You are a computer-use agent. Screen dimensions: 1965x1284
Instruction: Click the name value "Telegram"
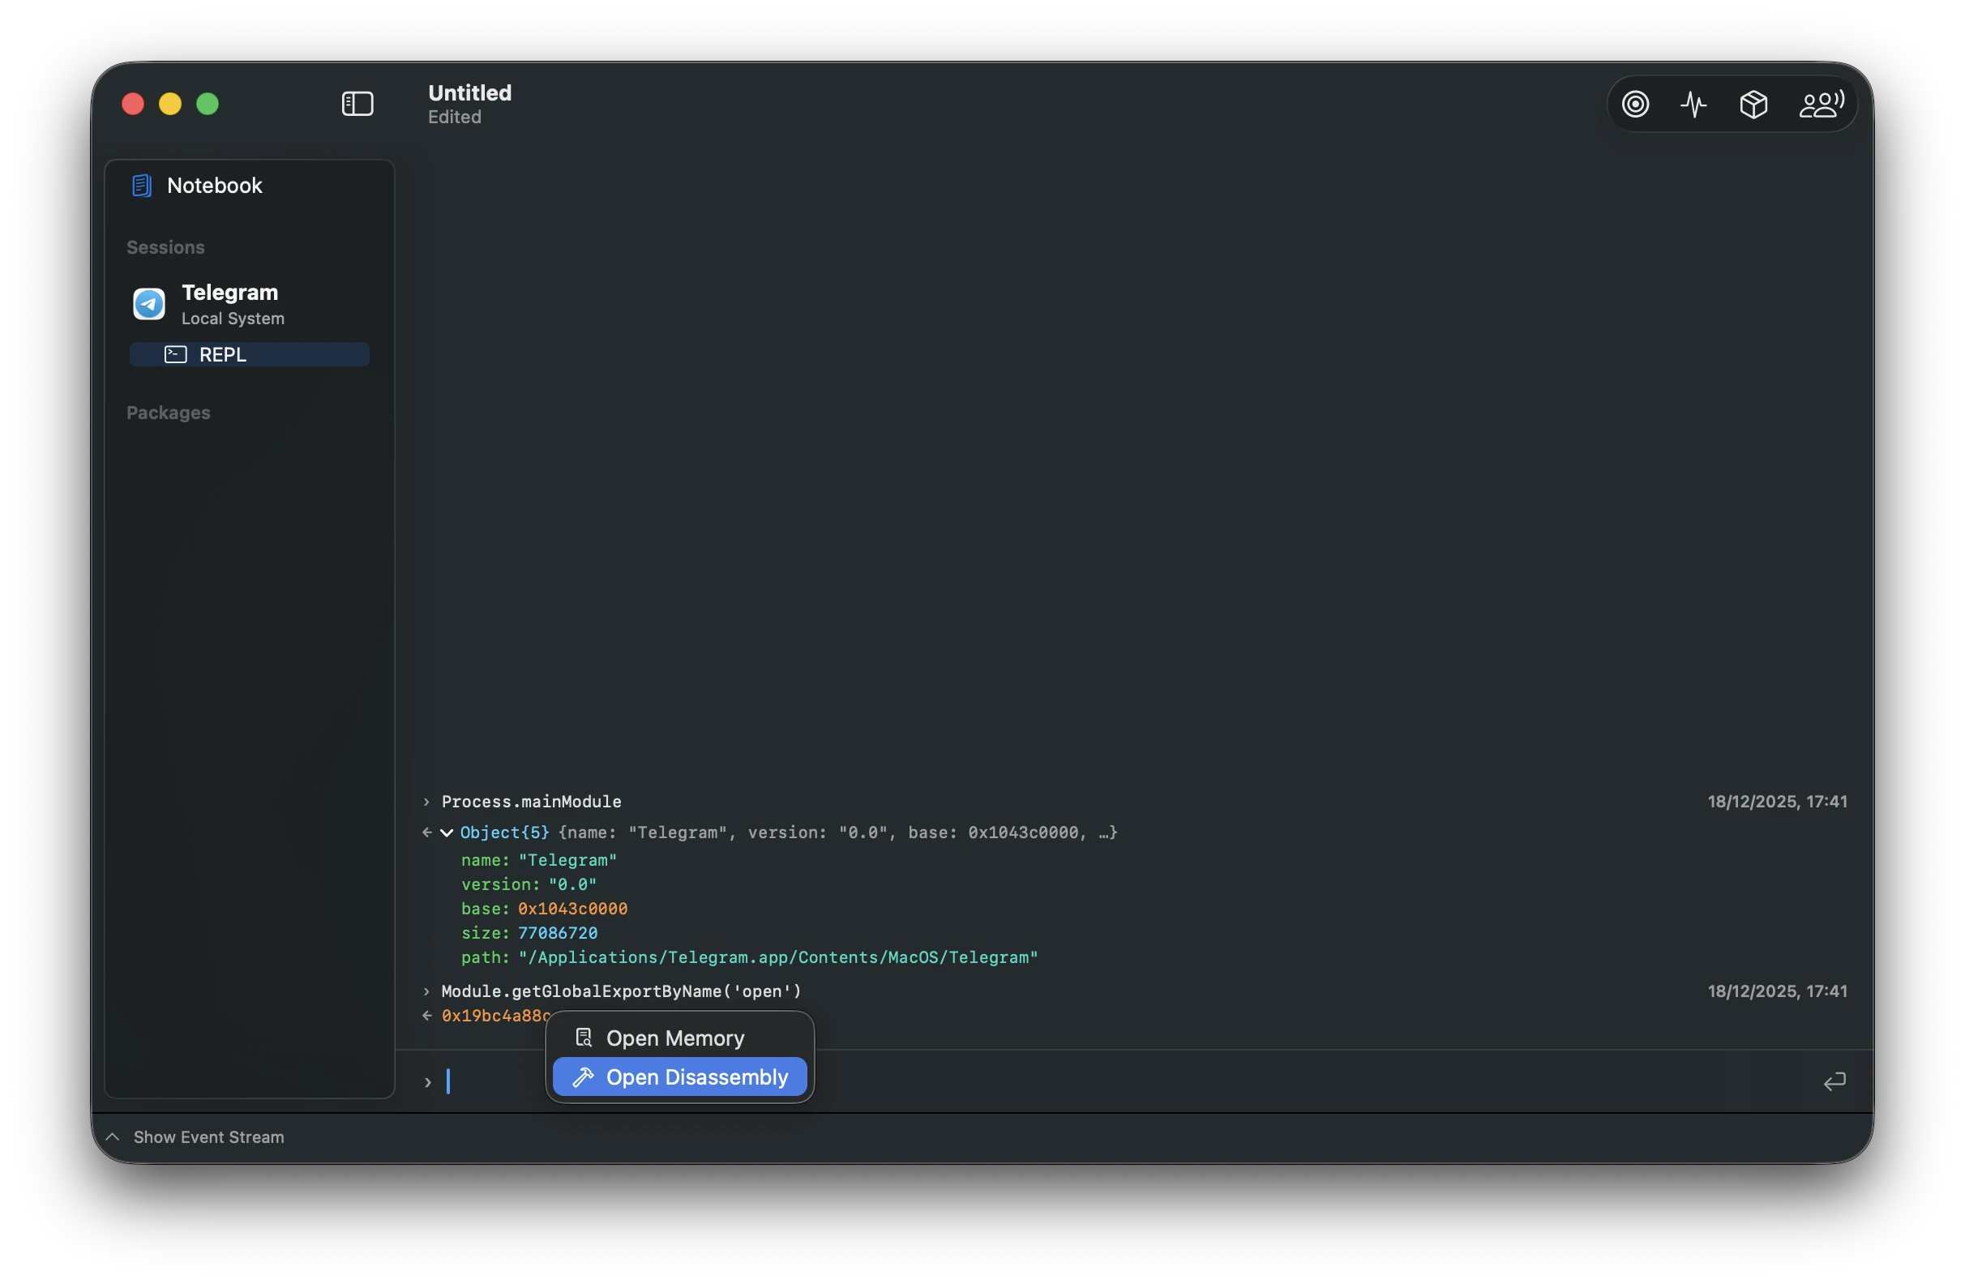click(567, 860)
